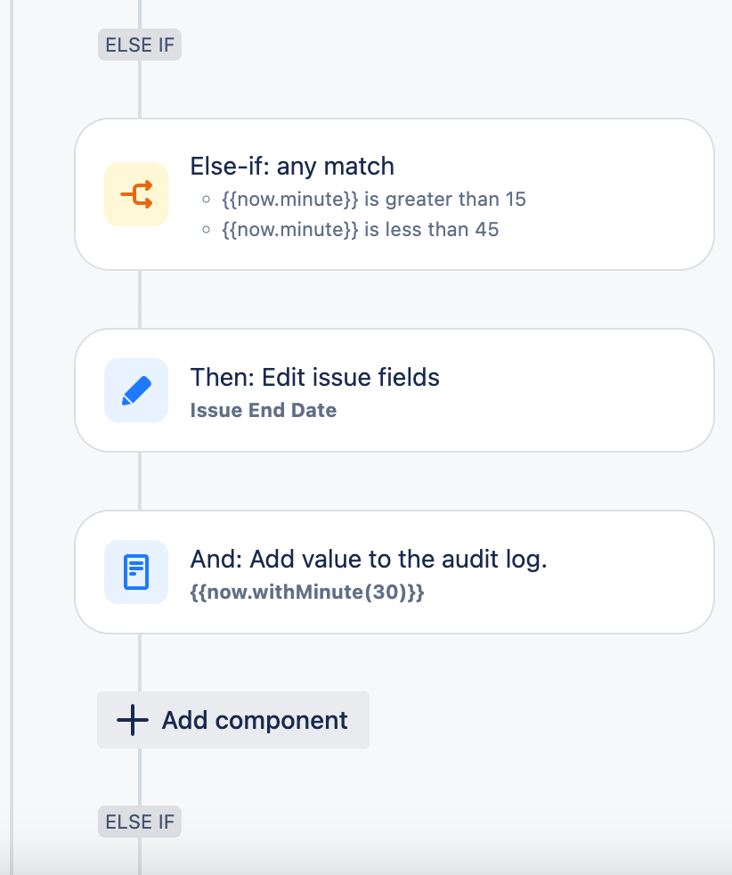The width and height of the screenshot is (732, 875).
Task: Click the orange branch icon on Else-if card
Action: 136,194
